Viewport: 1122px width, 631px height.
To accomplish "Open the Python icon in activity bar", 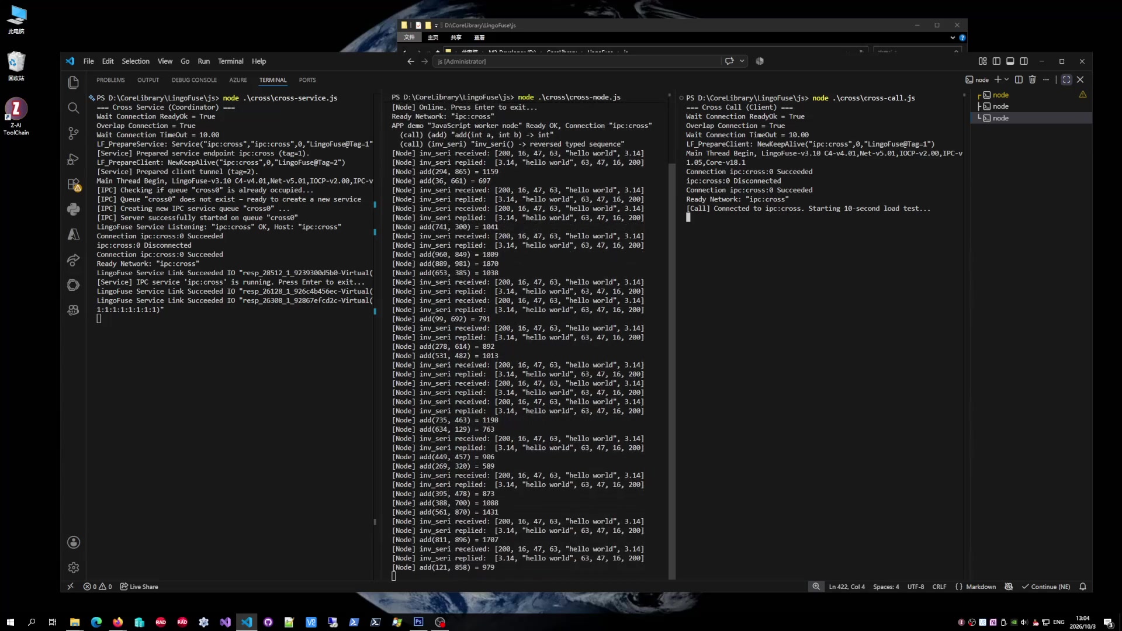I will (x=73, y=209).
